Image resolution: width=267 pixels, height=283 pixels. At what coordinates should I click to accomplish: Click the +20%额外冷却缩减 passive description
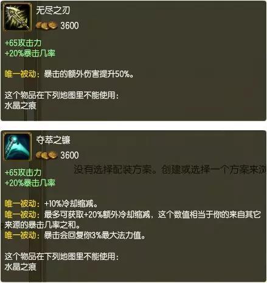pos(133,220)
